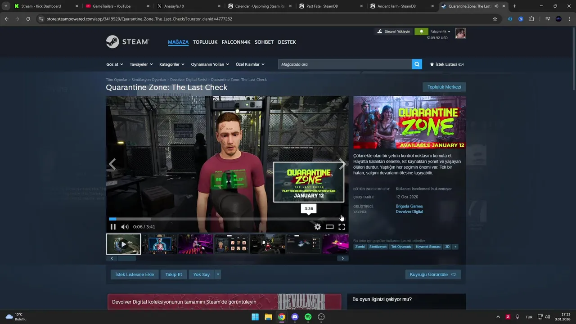576x324 pixels.
Task: Open Spotify from the taskbar
Action: 308,317
